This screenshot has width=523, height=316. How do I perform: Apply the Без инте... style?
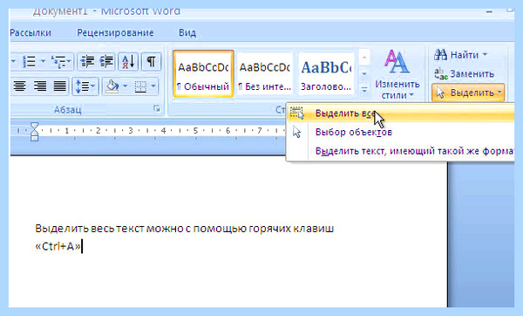pyautogui.click(x=265, y=74)
